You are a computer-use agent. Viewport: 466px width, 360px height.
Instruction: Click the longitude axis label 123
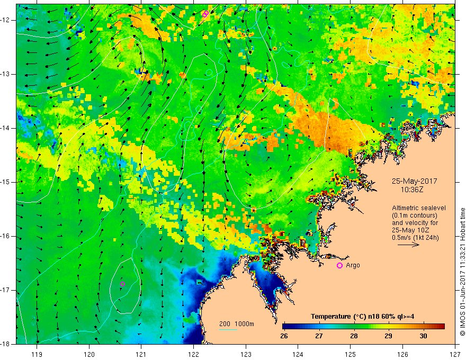point(246,354)
